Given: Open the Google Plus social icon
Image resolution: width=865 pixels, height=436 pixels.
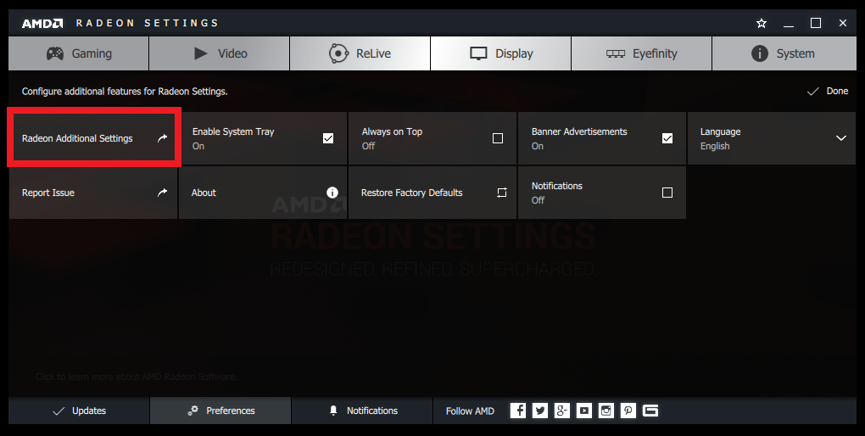Looking at the screenshot, I should click(562, 411).
